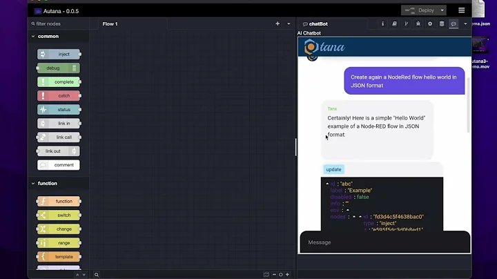This screenshot has height=279, width=497.
Task: Toggle the navigator map view
Action: [x=266, y=275]
